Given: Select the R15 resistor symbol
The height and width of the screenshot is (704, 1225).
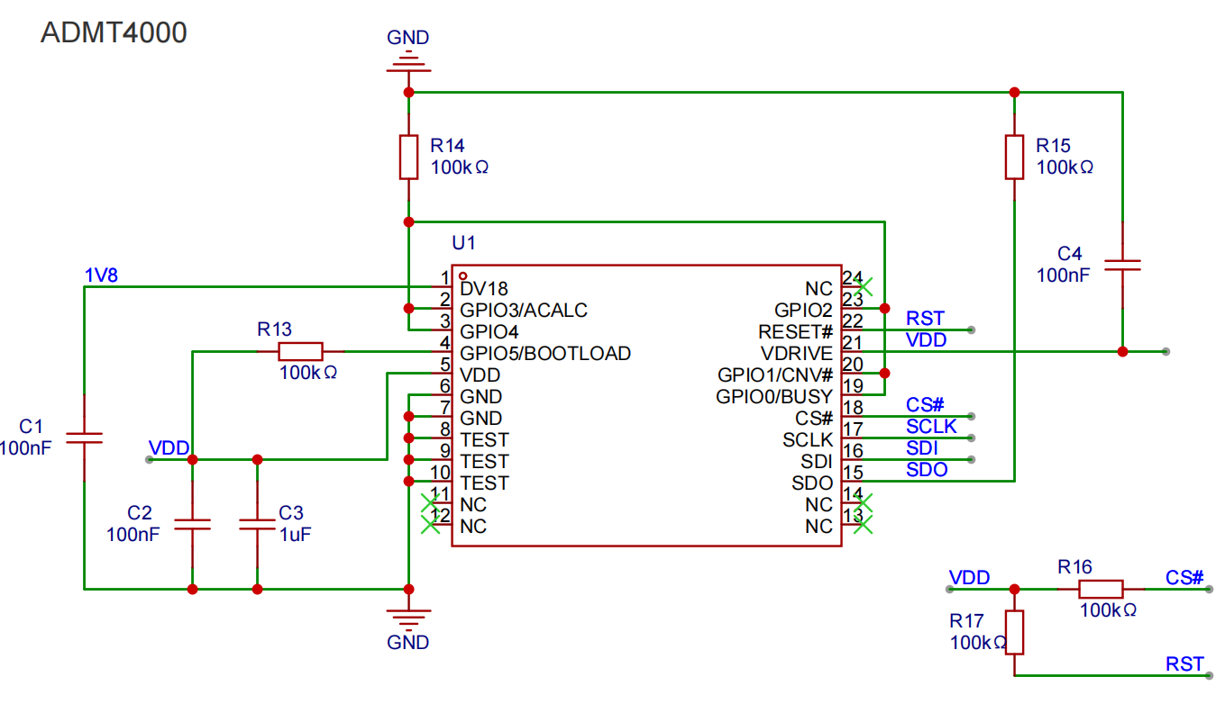Looking at the screenshot, I should (1014, 157).
